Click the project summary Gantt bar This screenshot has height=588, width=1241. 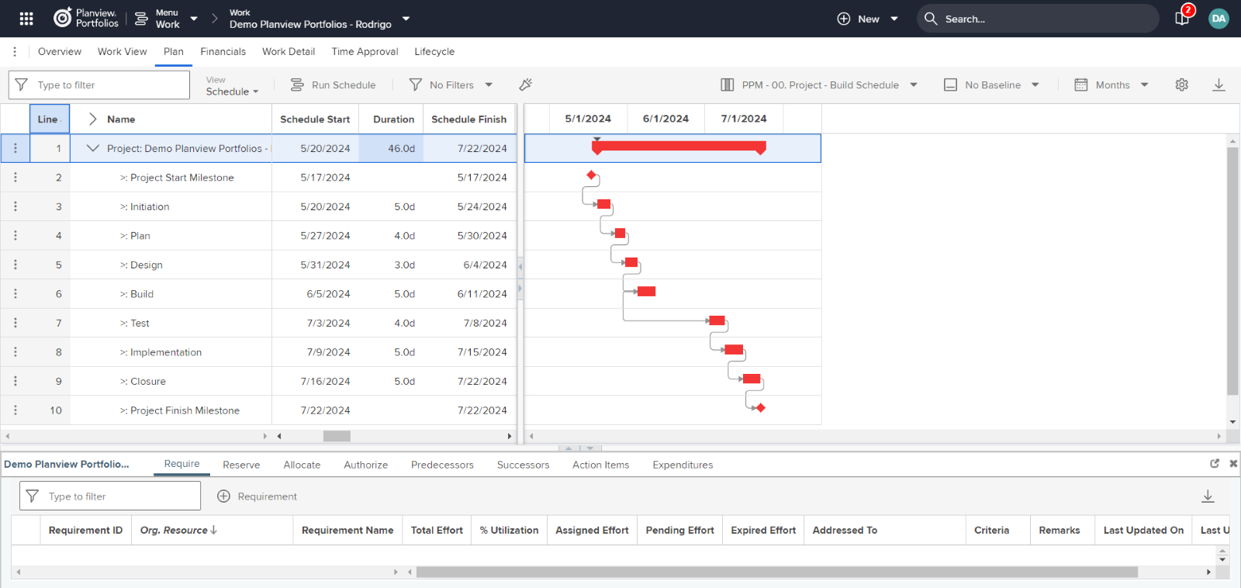click(679, 147)
